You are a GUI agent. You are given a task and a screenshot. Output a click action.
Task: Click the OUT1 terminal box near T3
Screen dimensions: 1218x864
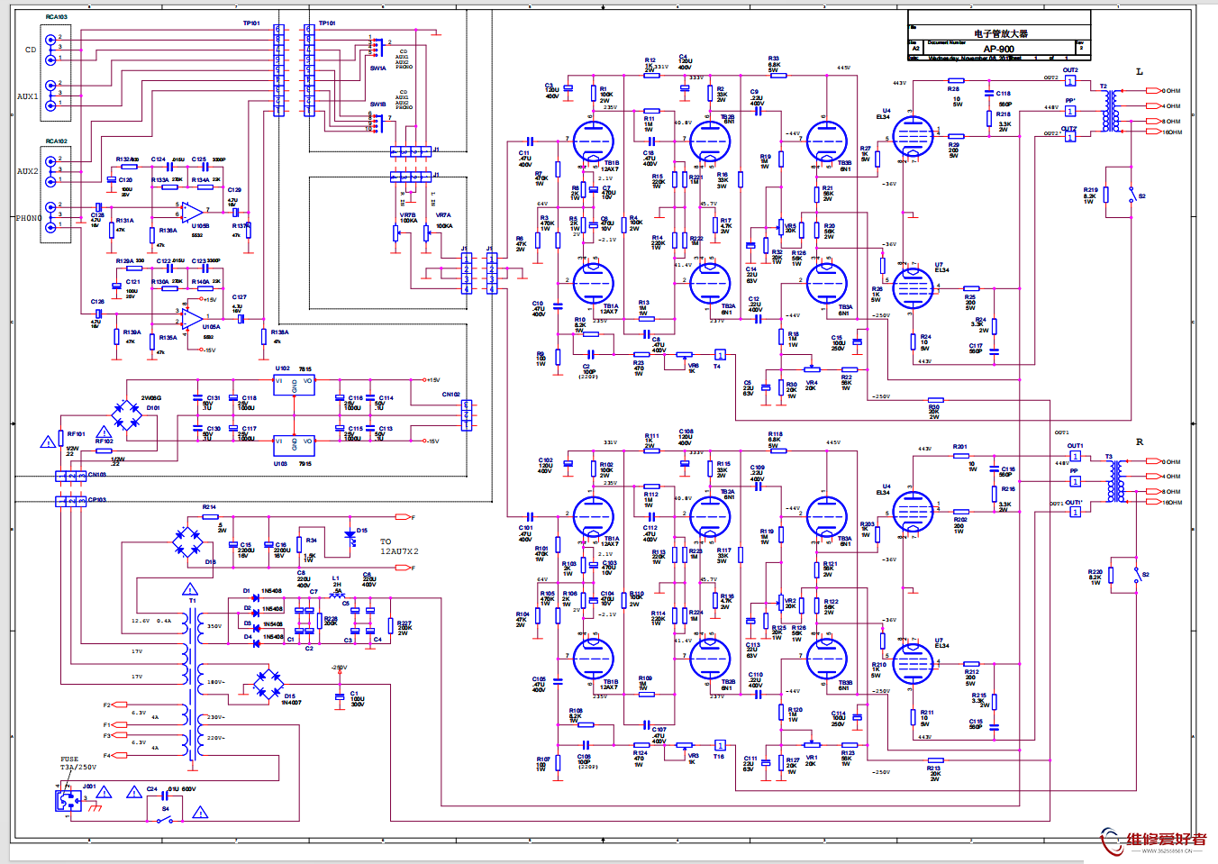click(1075, 457)
